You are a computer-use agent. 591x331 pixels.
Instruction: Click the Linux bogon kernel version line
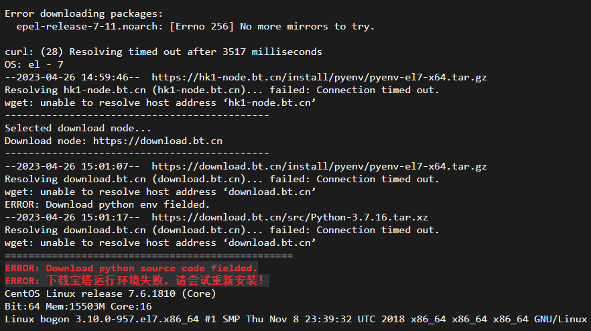(295, 320)
